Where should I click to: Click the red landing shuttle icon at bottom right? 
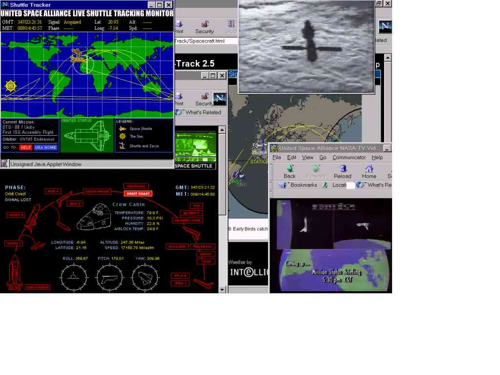(x=203, y=284)
